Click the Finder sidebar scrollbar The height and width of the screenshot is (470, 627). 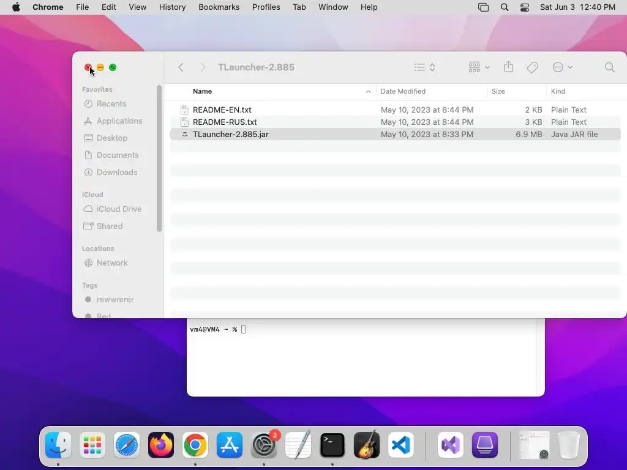(159, 159)
